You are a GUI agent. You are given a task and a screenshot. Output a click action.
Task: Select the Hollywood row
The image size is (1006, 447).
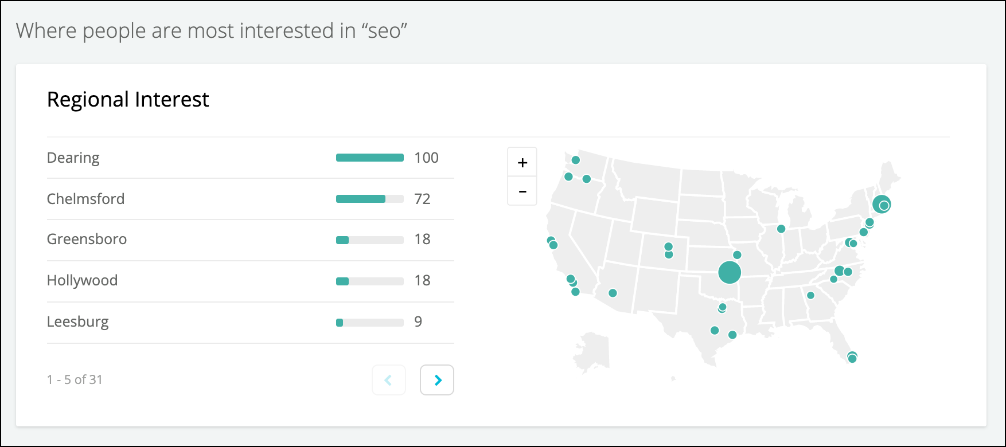click(251, 281)
